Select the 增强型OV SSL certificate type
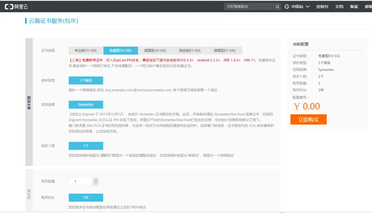 tap(155, 51)
